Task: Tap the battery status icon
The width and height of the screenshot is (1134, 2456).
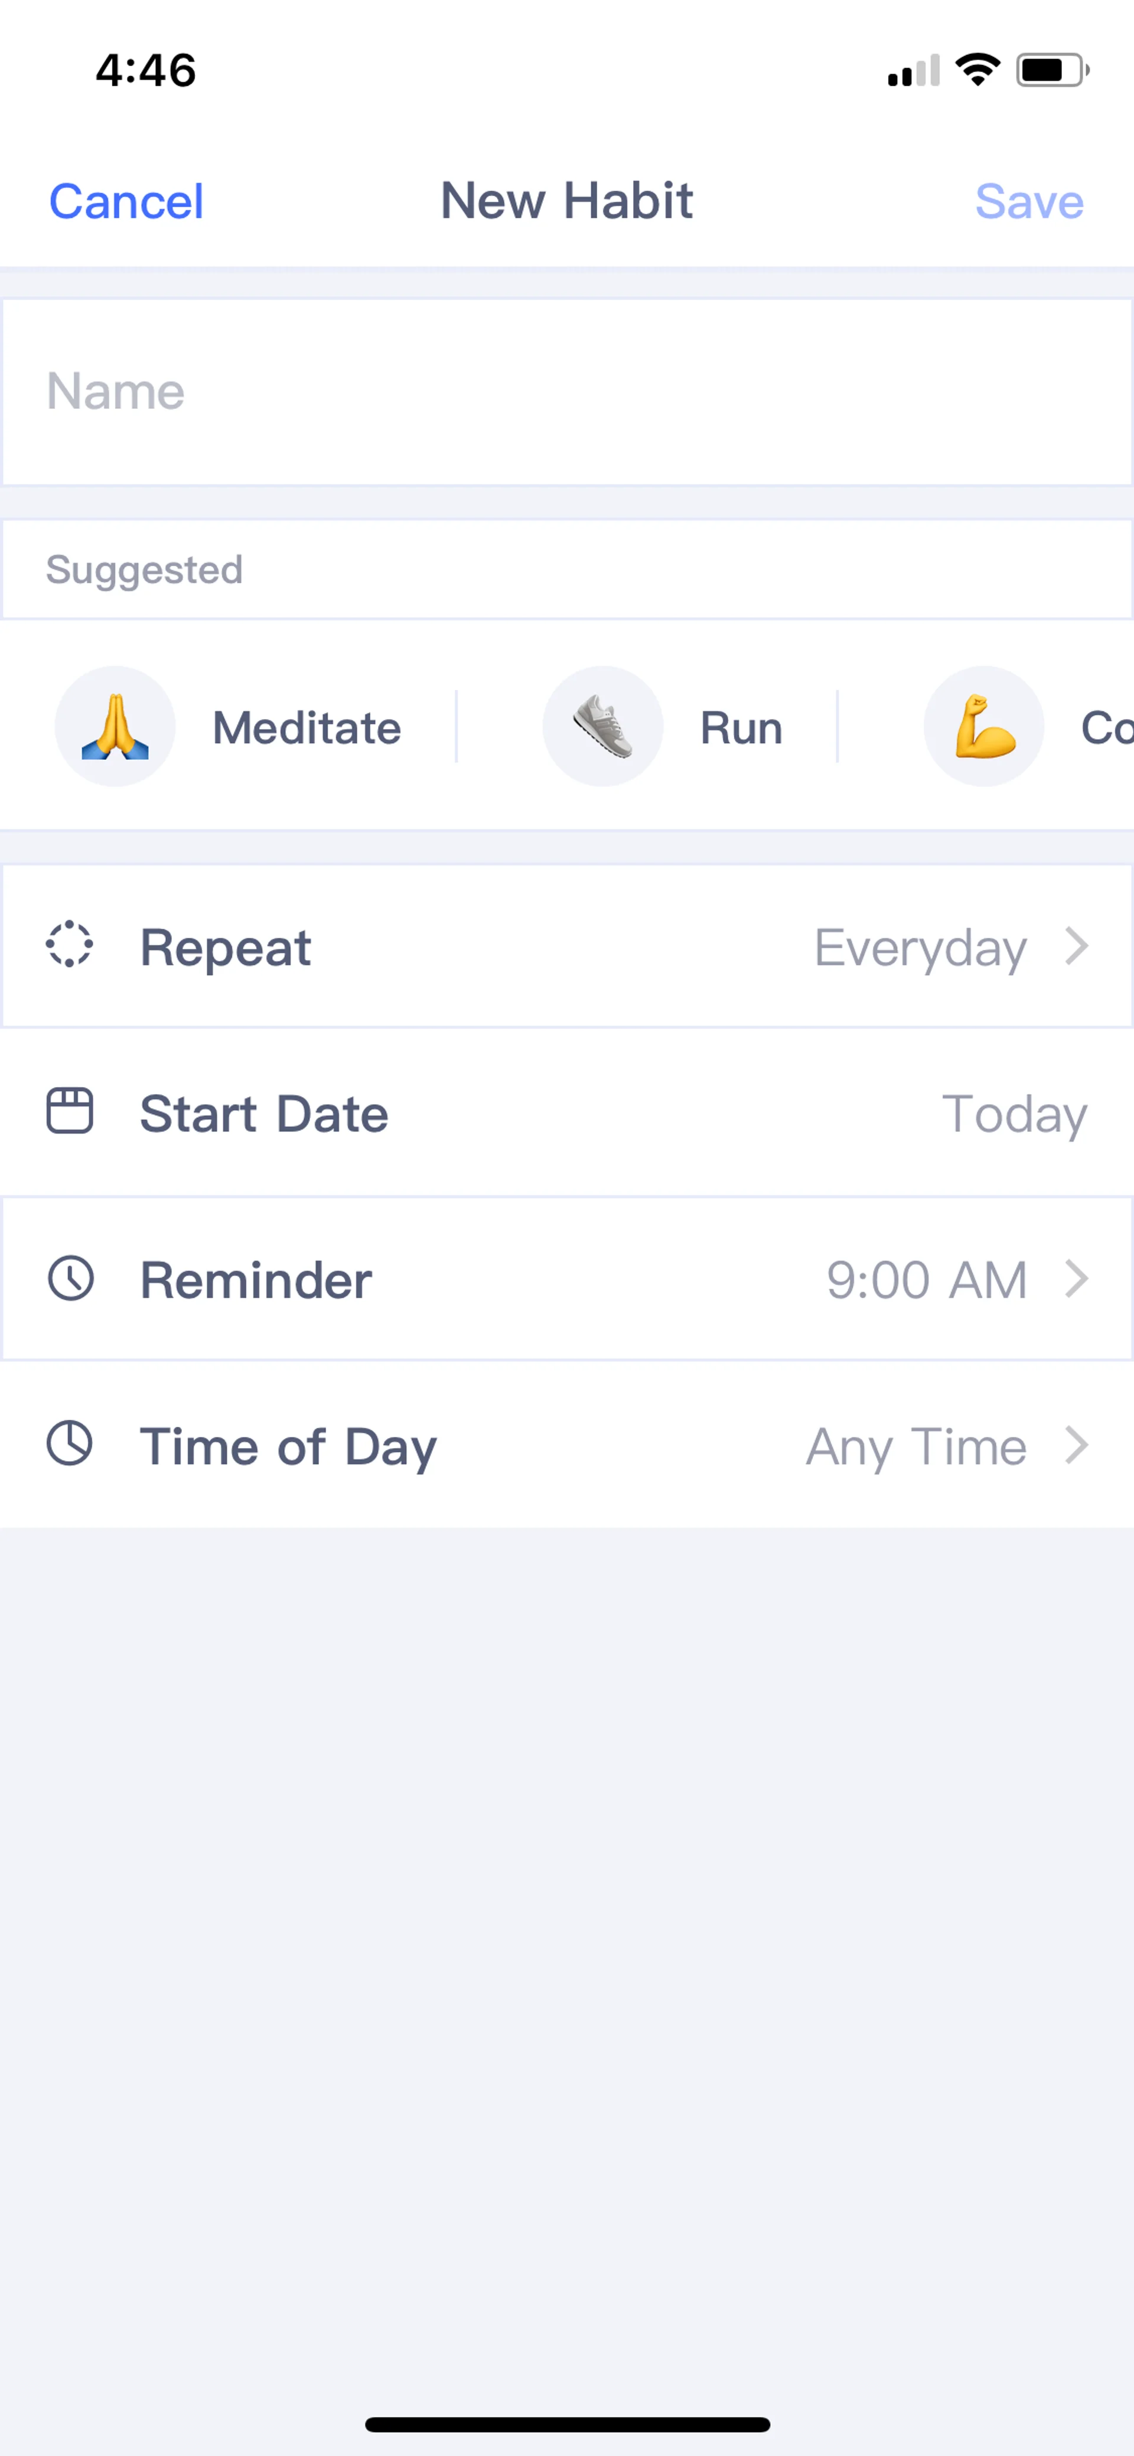Action: pyautogui.click(x=1052, y=70)
